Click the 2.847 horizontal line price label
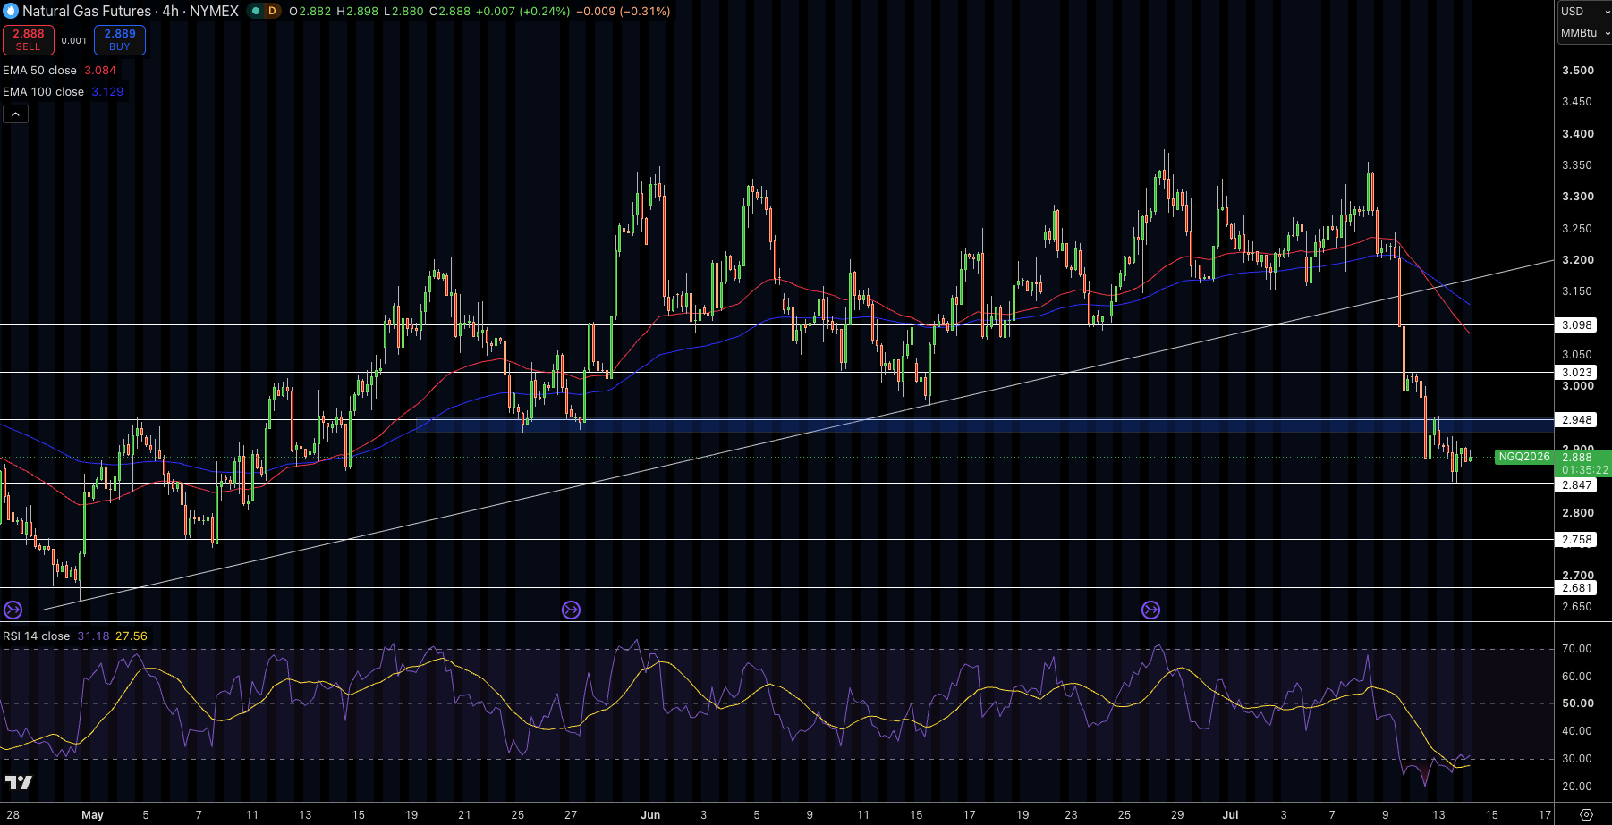Image resolution: width=1612 pixels, height=825 pixels. click(x=1577, y=484)
